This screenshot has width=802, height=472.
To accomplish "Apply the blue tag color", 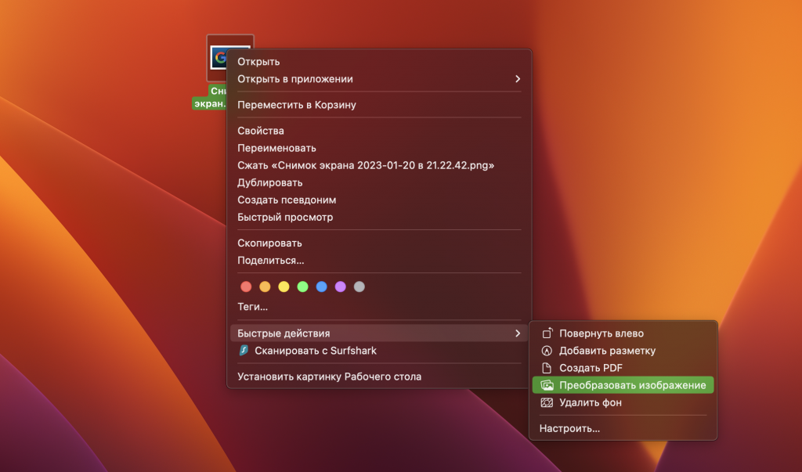I will [322, 286].
